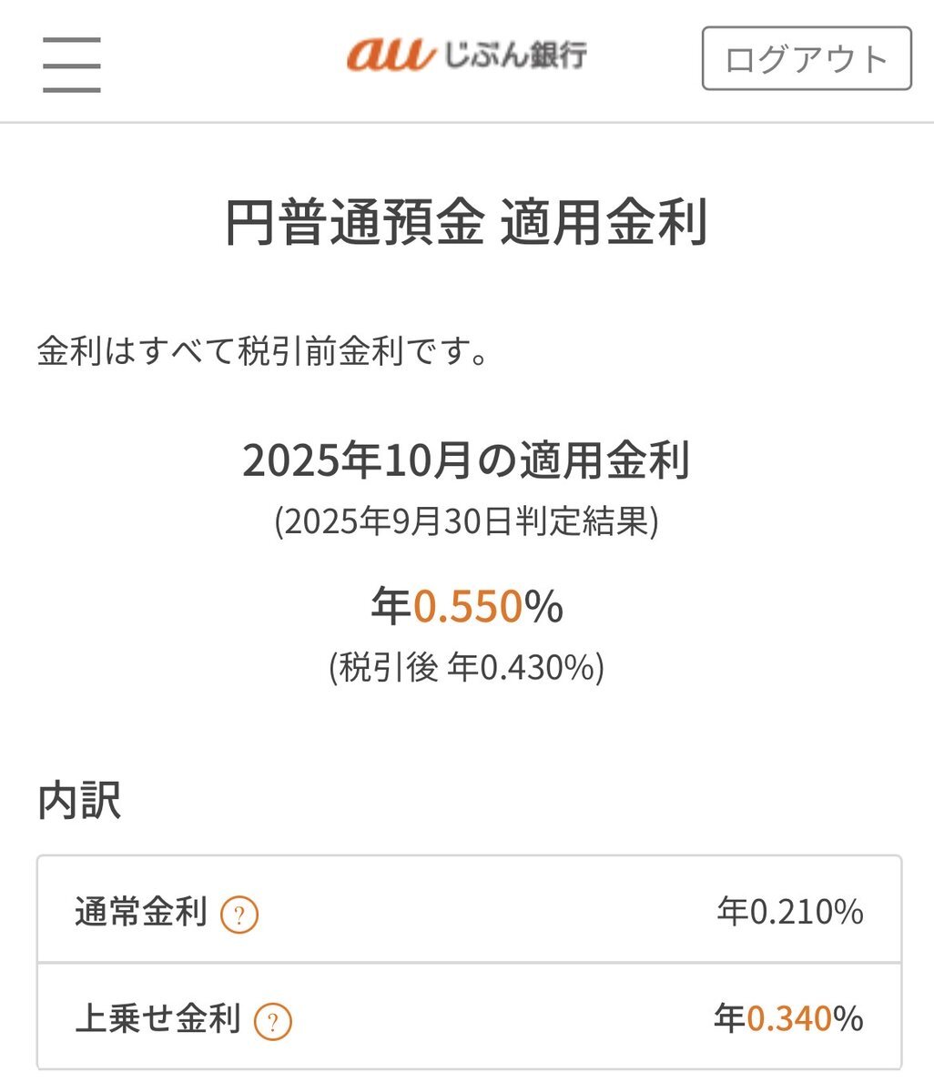Open help icon next to 通常金利
934x1092 pixels.
pyautogui.click(x=240, y=914)
